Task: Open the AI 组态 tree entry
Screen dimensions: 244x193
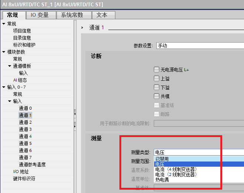Action: coord(20,80)
